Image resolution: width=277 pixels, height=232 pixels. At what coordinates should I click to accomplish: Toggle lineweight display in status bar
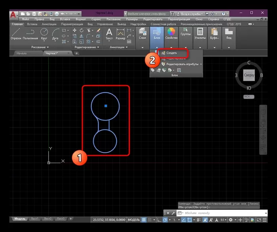(x=199, y=220)
